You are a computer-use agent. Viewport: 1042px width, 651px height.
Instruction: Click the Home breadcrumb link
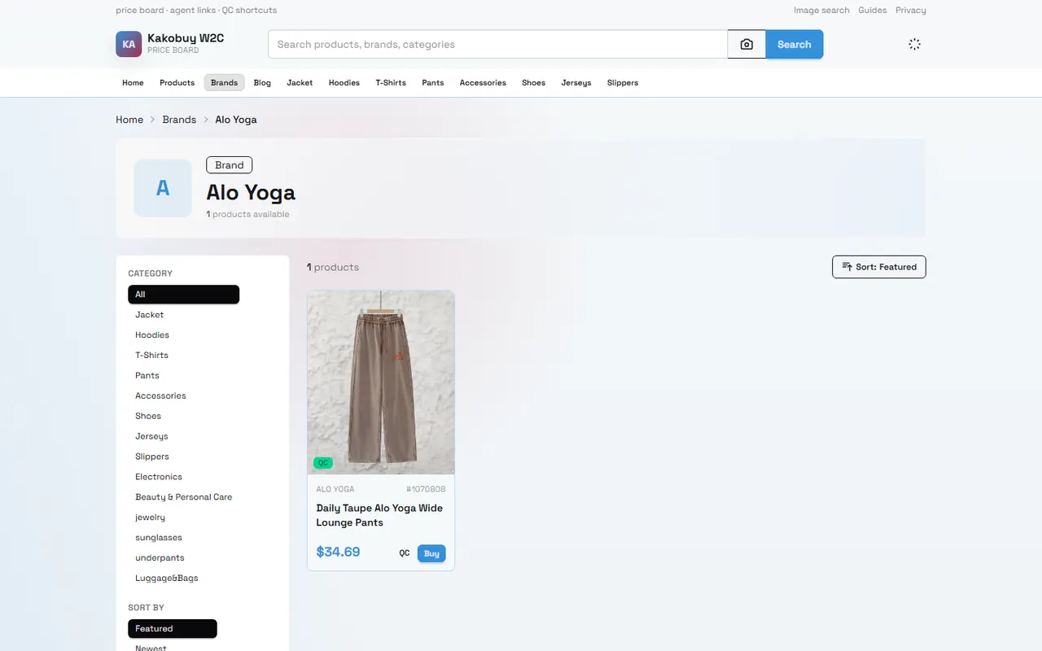(129, 120)
